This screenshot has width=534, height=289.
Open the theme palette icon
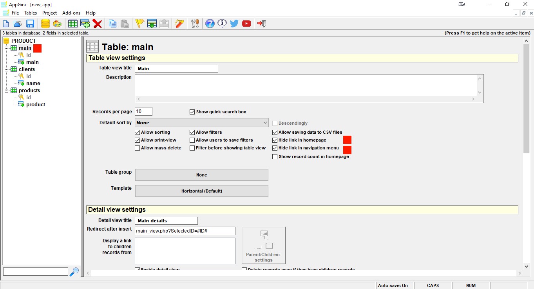pos(57,24)
